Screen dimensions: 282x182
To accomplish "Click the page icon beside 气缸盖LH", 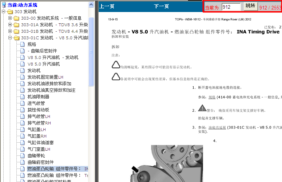I will click(23, 130).
